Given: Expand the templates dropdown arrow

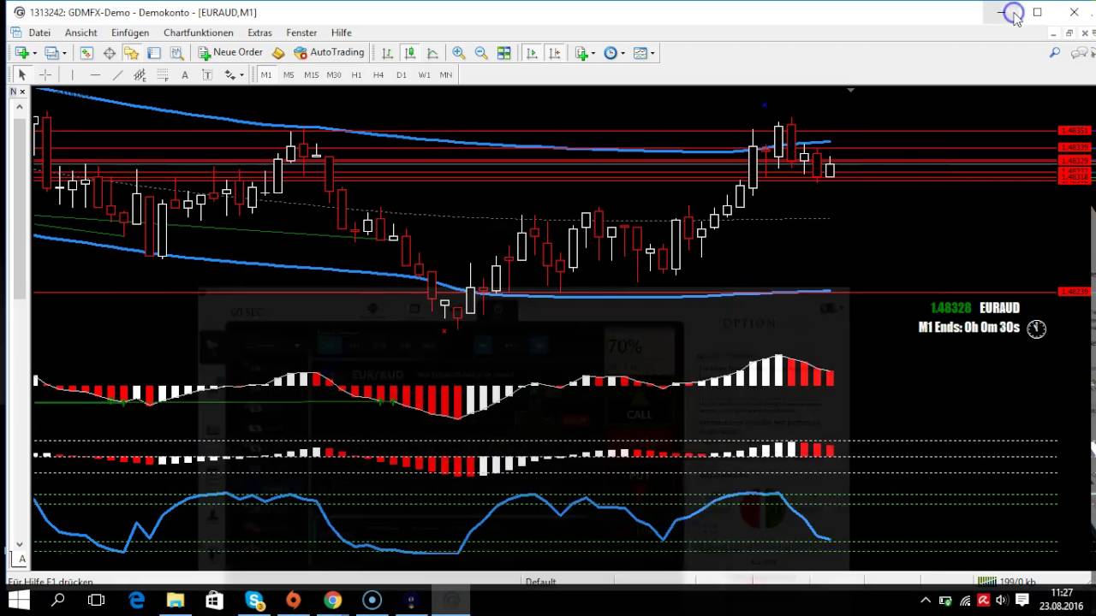Looking at the screenshot, I should 652,53.
